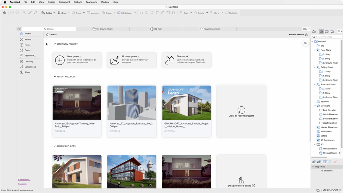Viewport: 343px width, 193px height.
Task: Open Archicad_27_Upgrade_Exercise thumbnail
Action: coord(132,102)
